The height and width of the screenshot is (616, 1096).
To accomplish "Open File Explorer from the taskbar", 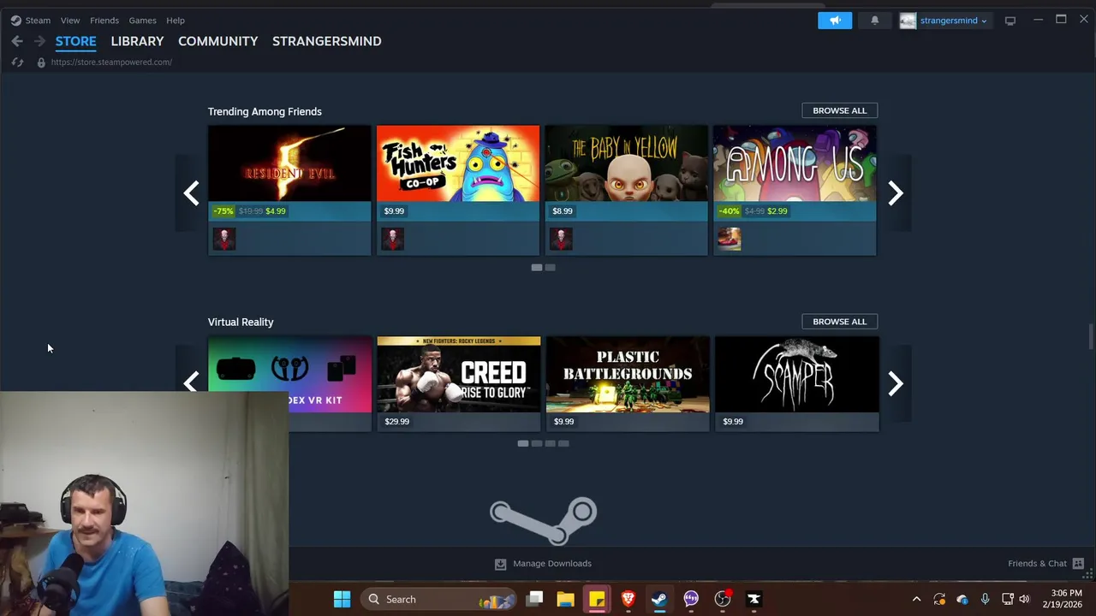I will pyautogui.click(x=565, y=600).
